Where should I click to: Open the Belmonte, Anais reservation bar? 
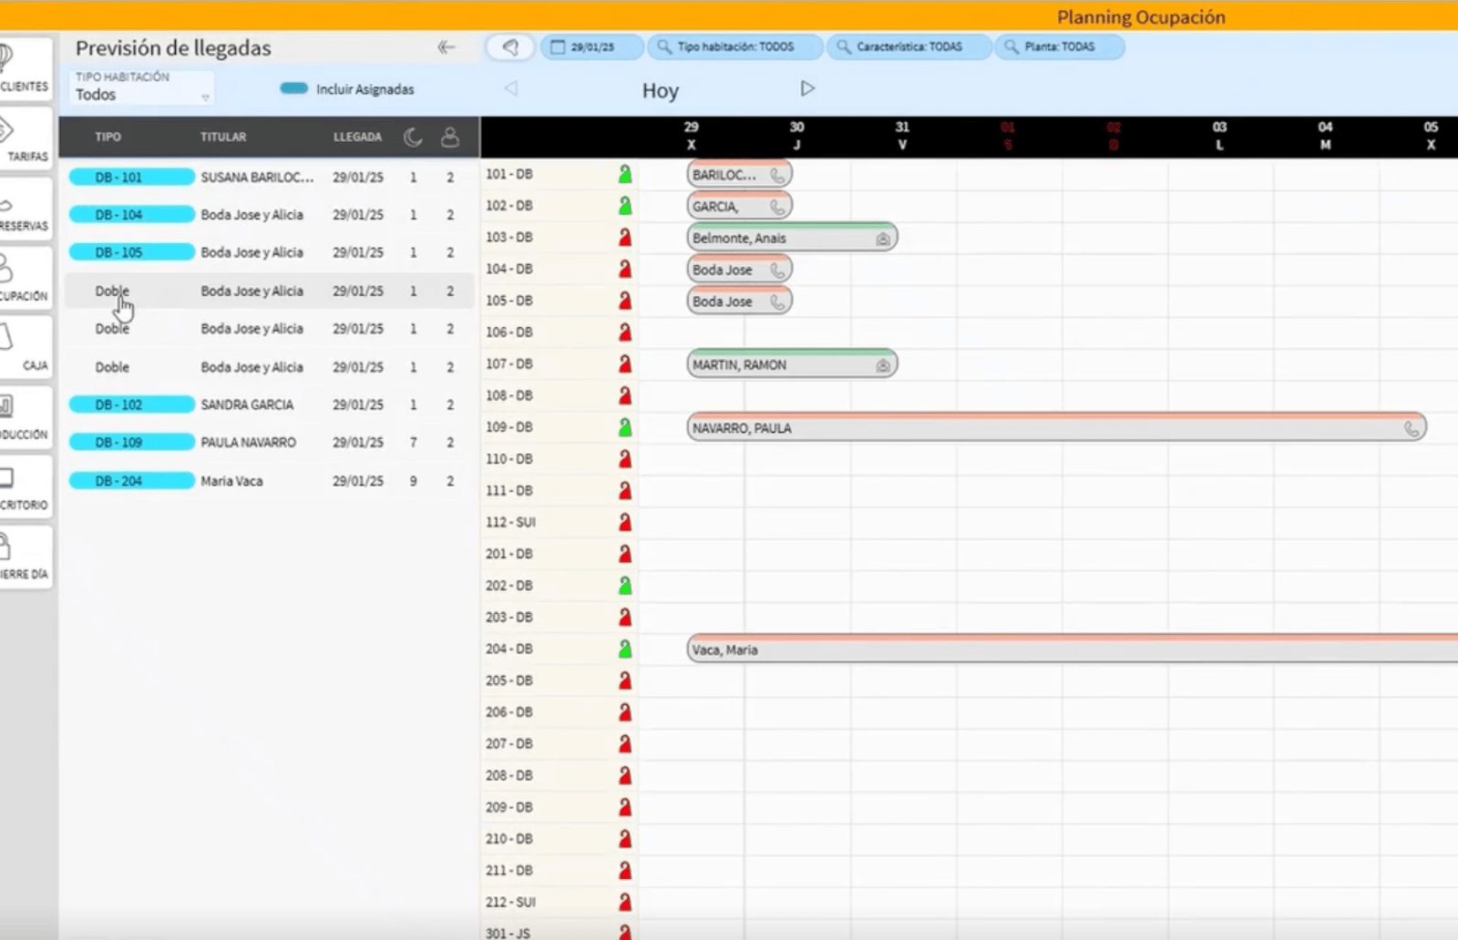(792, 238)
